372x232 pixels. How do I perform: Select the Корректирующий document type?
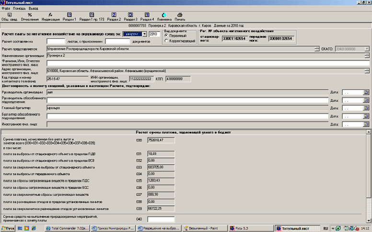(166, 41)
